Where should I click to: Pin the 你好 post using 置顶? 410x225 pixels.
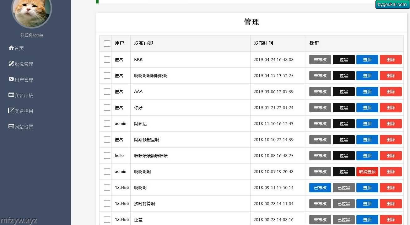pyautogui.click(x=367, y=108)
